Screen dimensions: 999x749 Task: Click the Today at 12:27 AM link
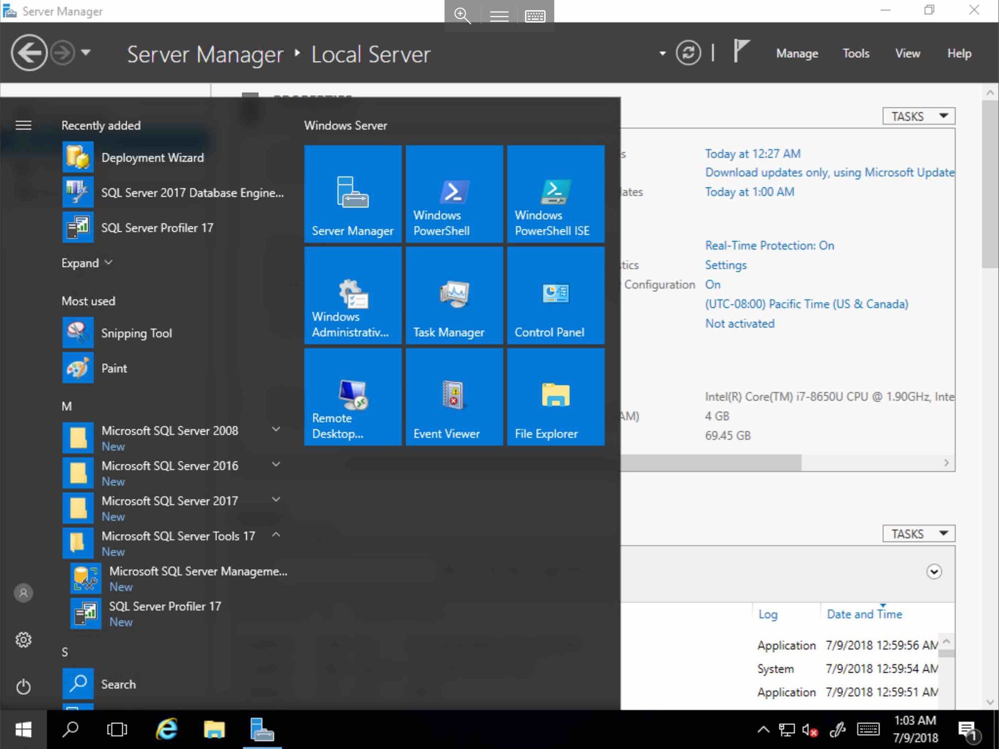pyautogui.click(x=752, y=153)
